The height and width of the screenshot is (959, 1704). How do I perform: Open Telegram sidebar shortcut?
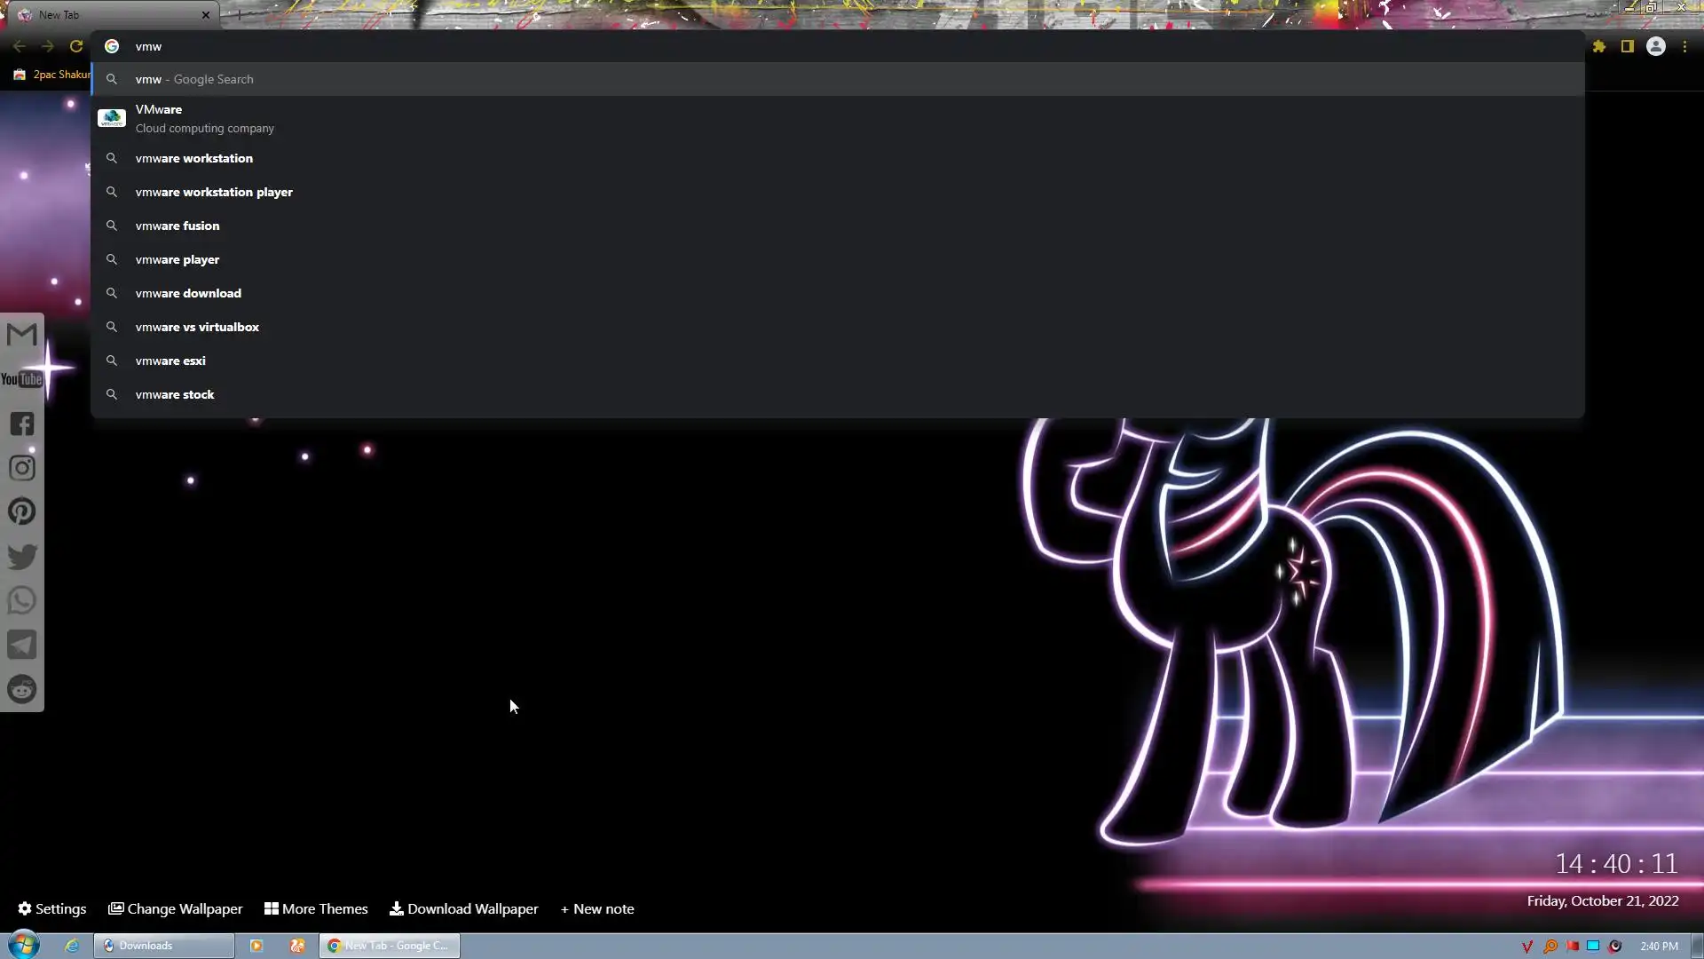click(21, 645)
